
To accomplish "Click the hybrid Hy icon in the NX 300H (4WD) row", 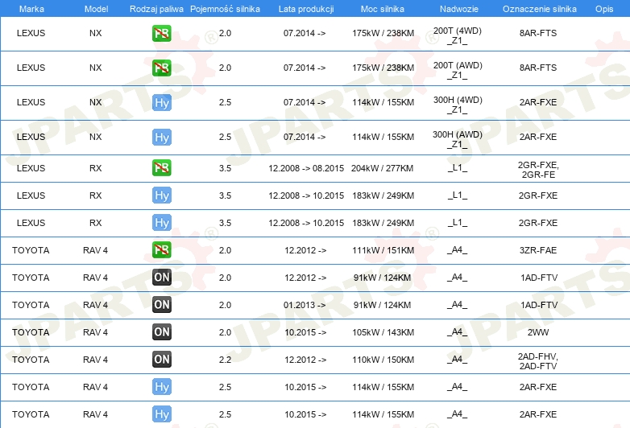I will pos(162,103).
